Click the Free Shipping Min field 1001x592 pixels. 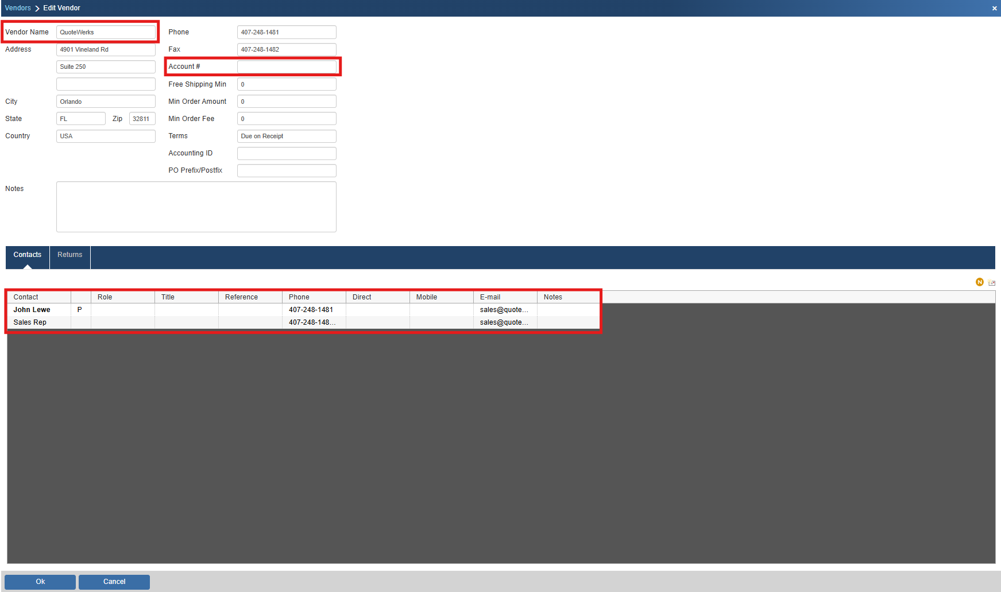pyautogui.click(x=286, y=84)
